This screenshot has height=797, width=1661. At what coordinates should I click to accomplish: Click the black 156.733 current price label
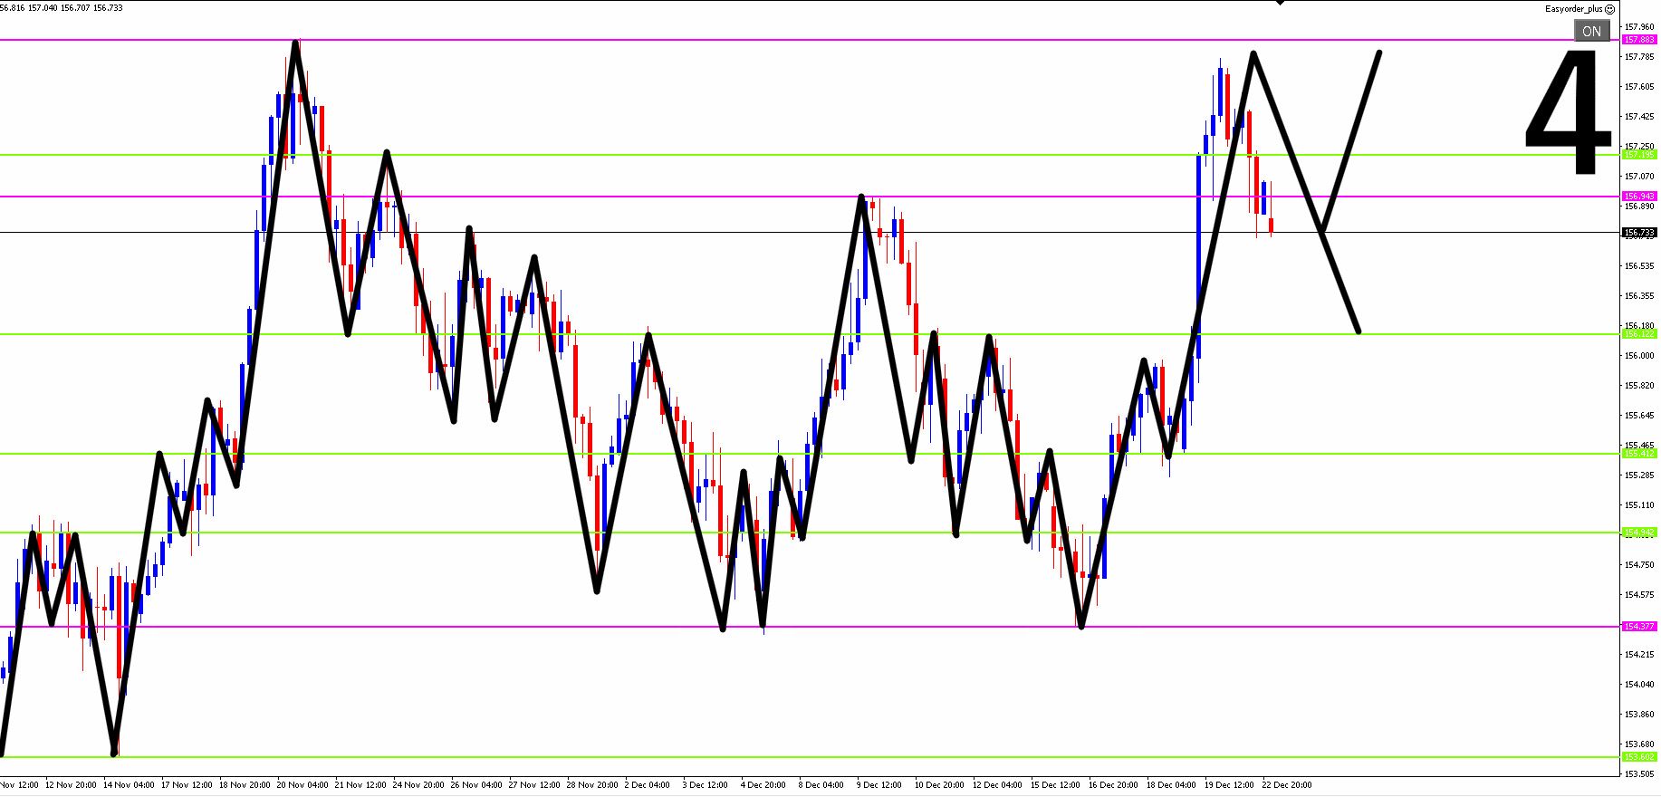pos(1639,233)
